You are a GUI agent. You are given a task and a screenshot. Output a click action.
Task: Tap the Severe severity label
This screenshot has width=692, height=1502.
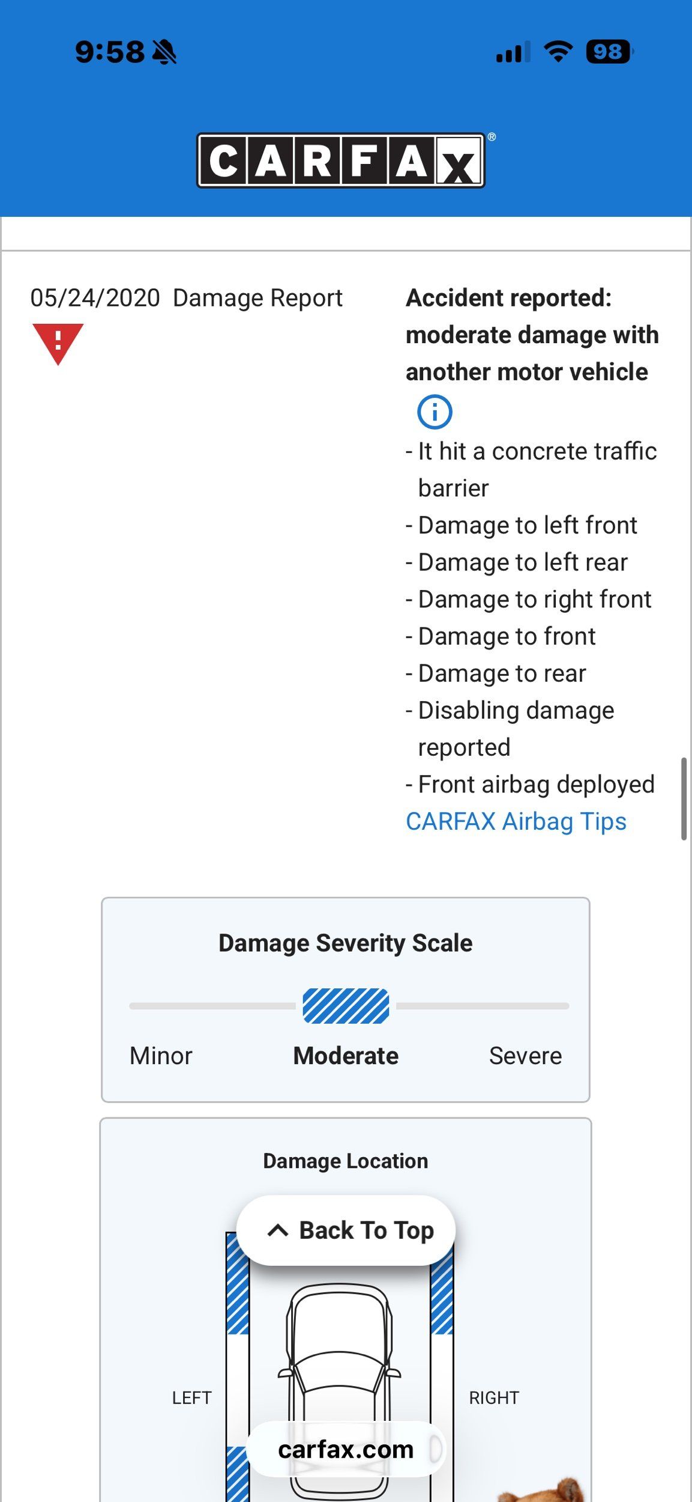525,1056
